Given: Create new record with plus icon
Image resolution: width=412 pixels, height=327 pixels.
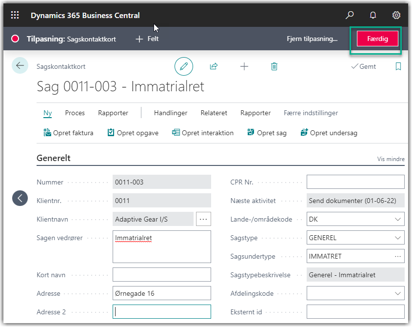Looking at the screenshot, I should [x=244, y=66].
